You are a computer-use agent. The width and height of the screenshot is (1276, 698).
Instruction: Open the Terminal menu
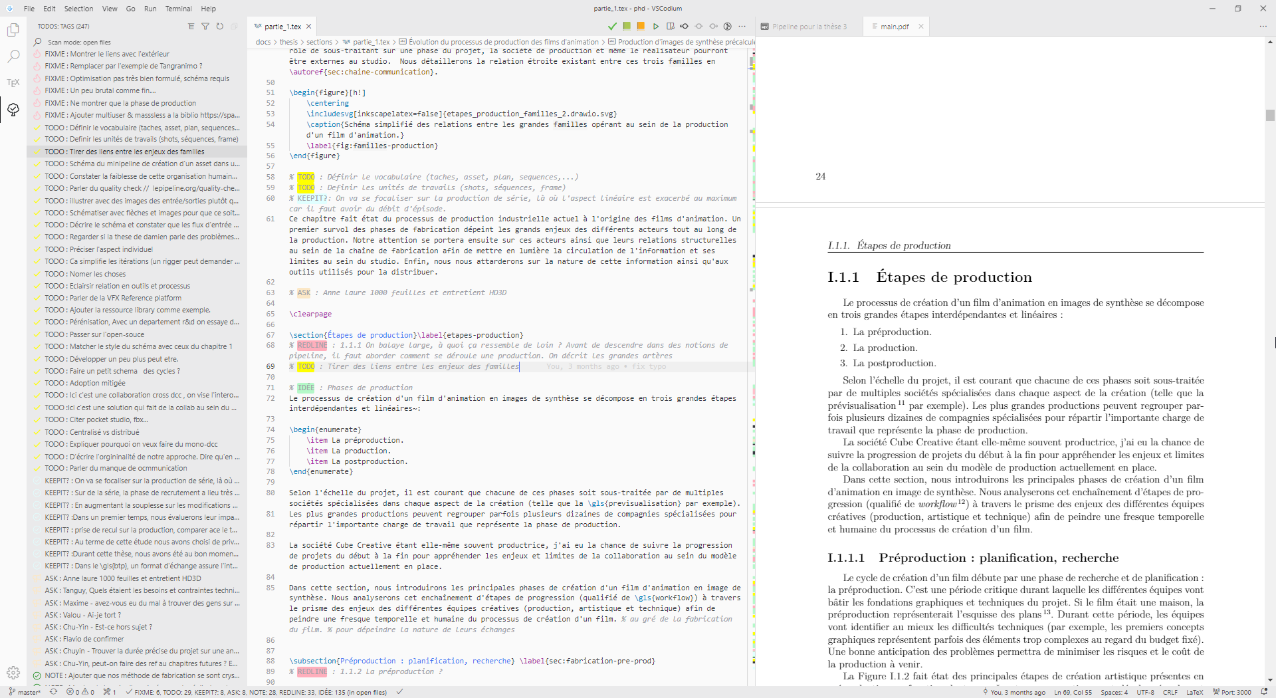(178, 9)
